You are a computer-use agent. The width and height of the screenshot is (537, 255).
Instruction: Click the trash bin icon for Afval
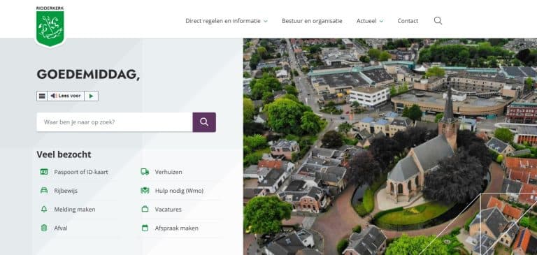tap(44, 228)
